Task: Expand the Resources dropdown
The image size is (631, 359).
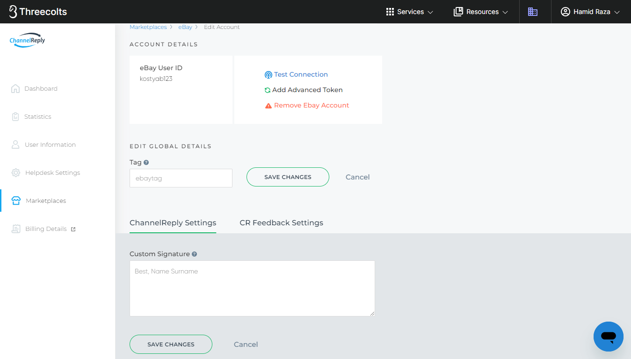Action: pyautogui.click(x=481, y=12)
